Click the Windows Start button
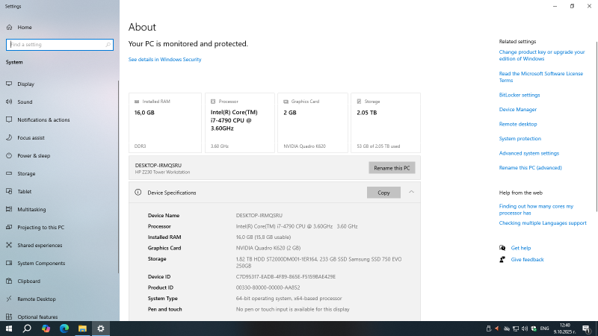The width and height of the screenshot is (598, 336). [x=9, y=328]
